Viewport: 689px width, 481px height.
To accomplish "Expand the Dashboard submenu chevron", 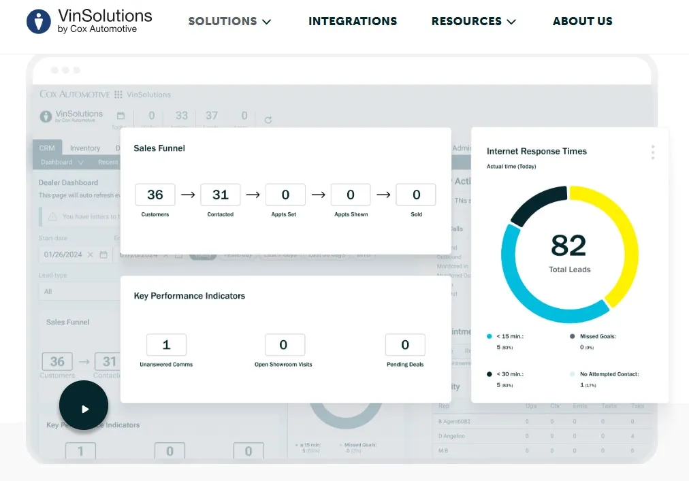I will tap(80, 162).
